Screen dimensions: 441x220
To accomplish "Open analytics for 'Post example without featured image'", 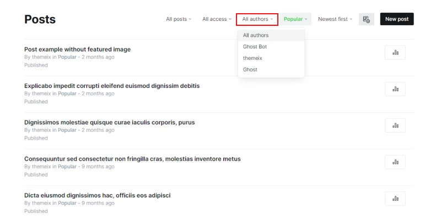I will coord(395,52).
